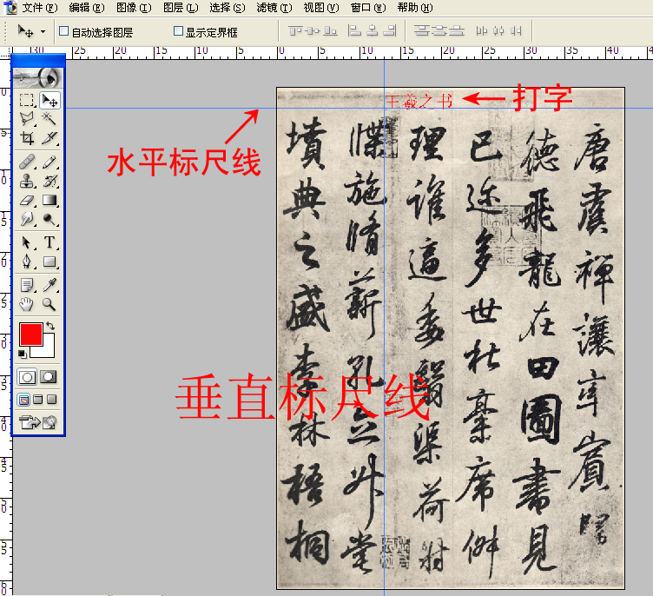Click Distribute vertical centers button
Viewport: 653px width, 596px height.
click(x=439, y=30)
